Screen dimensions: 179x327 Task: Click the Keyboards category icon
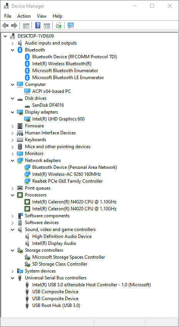tap(20, 140)
